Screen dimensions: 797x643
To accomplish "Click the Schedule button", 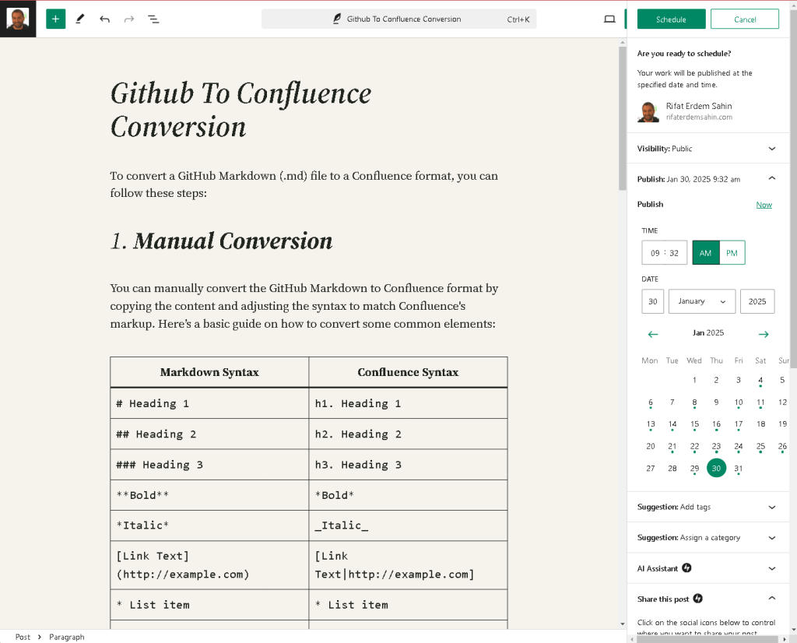I will click(672, 19).
